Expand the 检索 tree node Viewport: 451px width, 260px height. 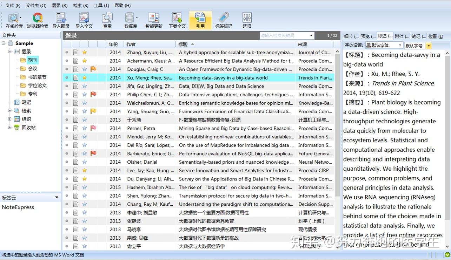(10, 111)
